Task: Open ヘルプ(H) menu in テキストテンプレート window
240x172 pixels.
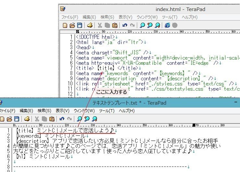Action: click(x=127, y=111)
